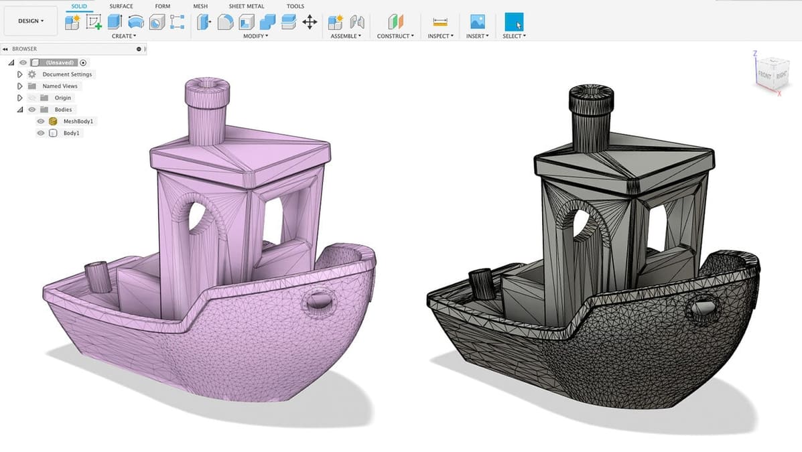Switch to the SURFACE tab
Image resolution: width=802 pixels, height=452 pixels.
[x=121, y=6]
